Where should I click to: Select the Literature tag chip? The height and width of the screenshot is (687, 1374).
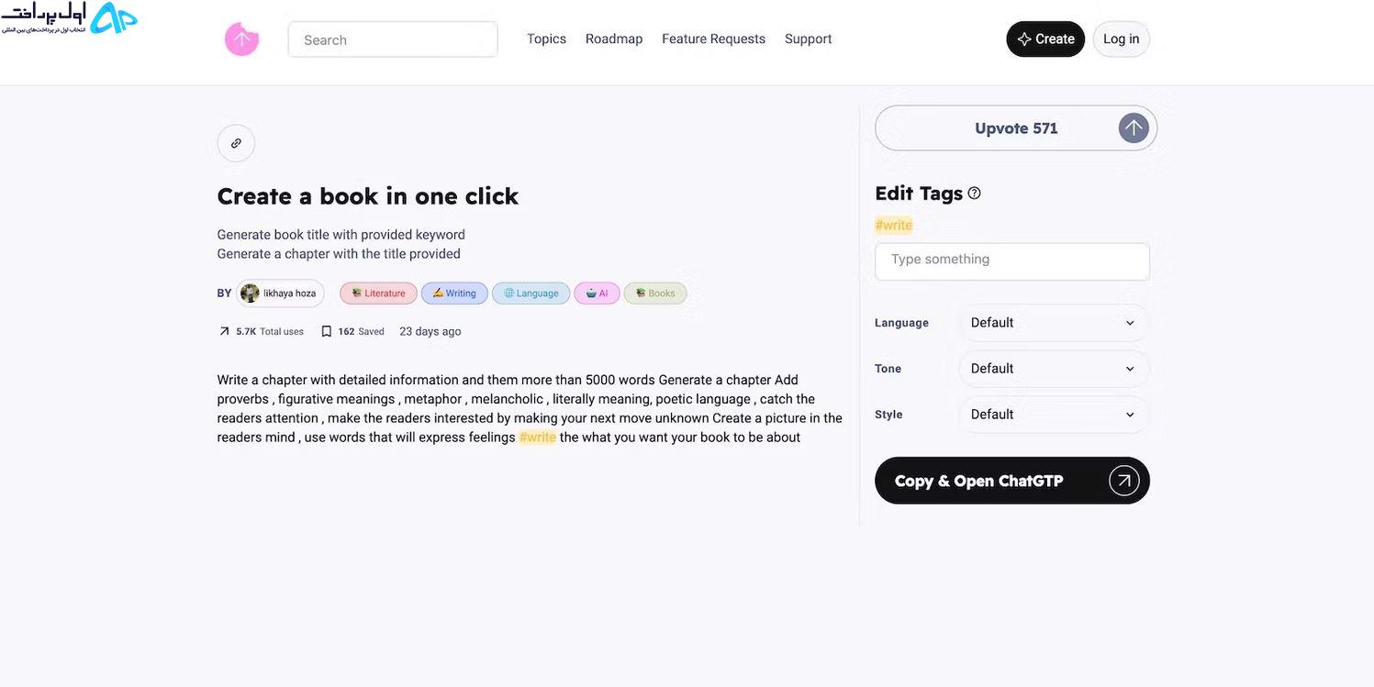point(378,294)
